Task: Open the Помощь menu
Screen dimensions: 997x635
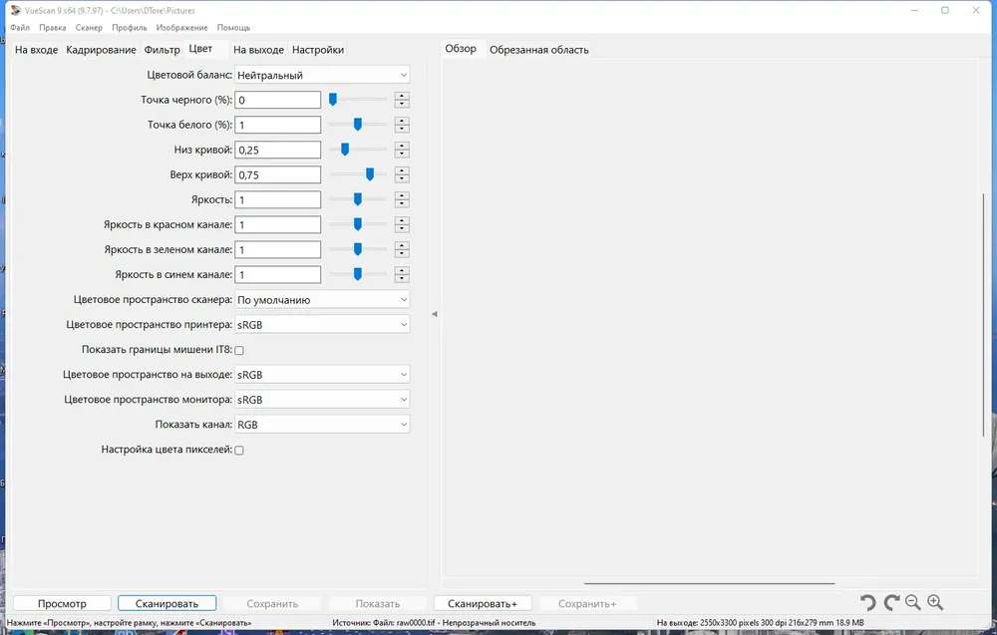Action: 233,27
